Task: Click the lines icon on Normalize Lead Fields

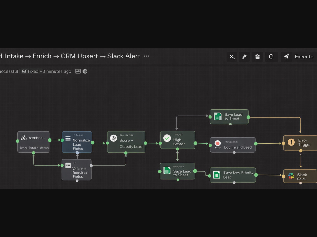Action: [x=68, y=138]
